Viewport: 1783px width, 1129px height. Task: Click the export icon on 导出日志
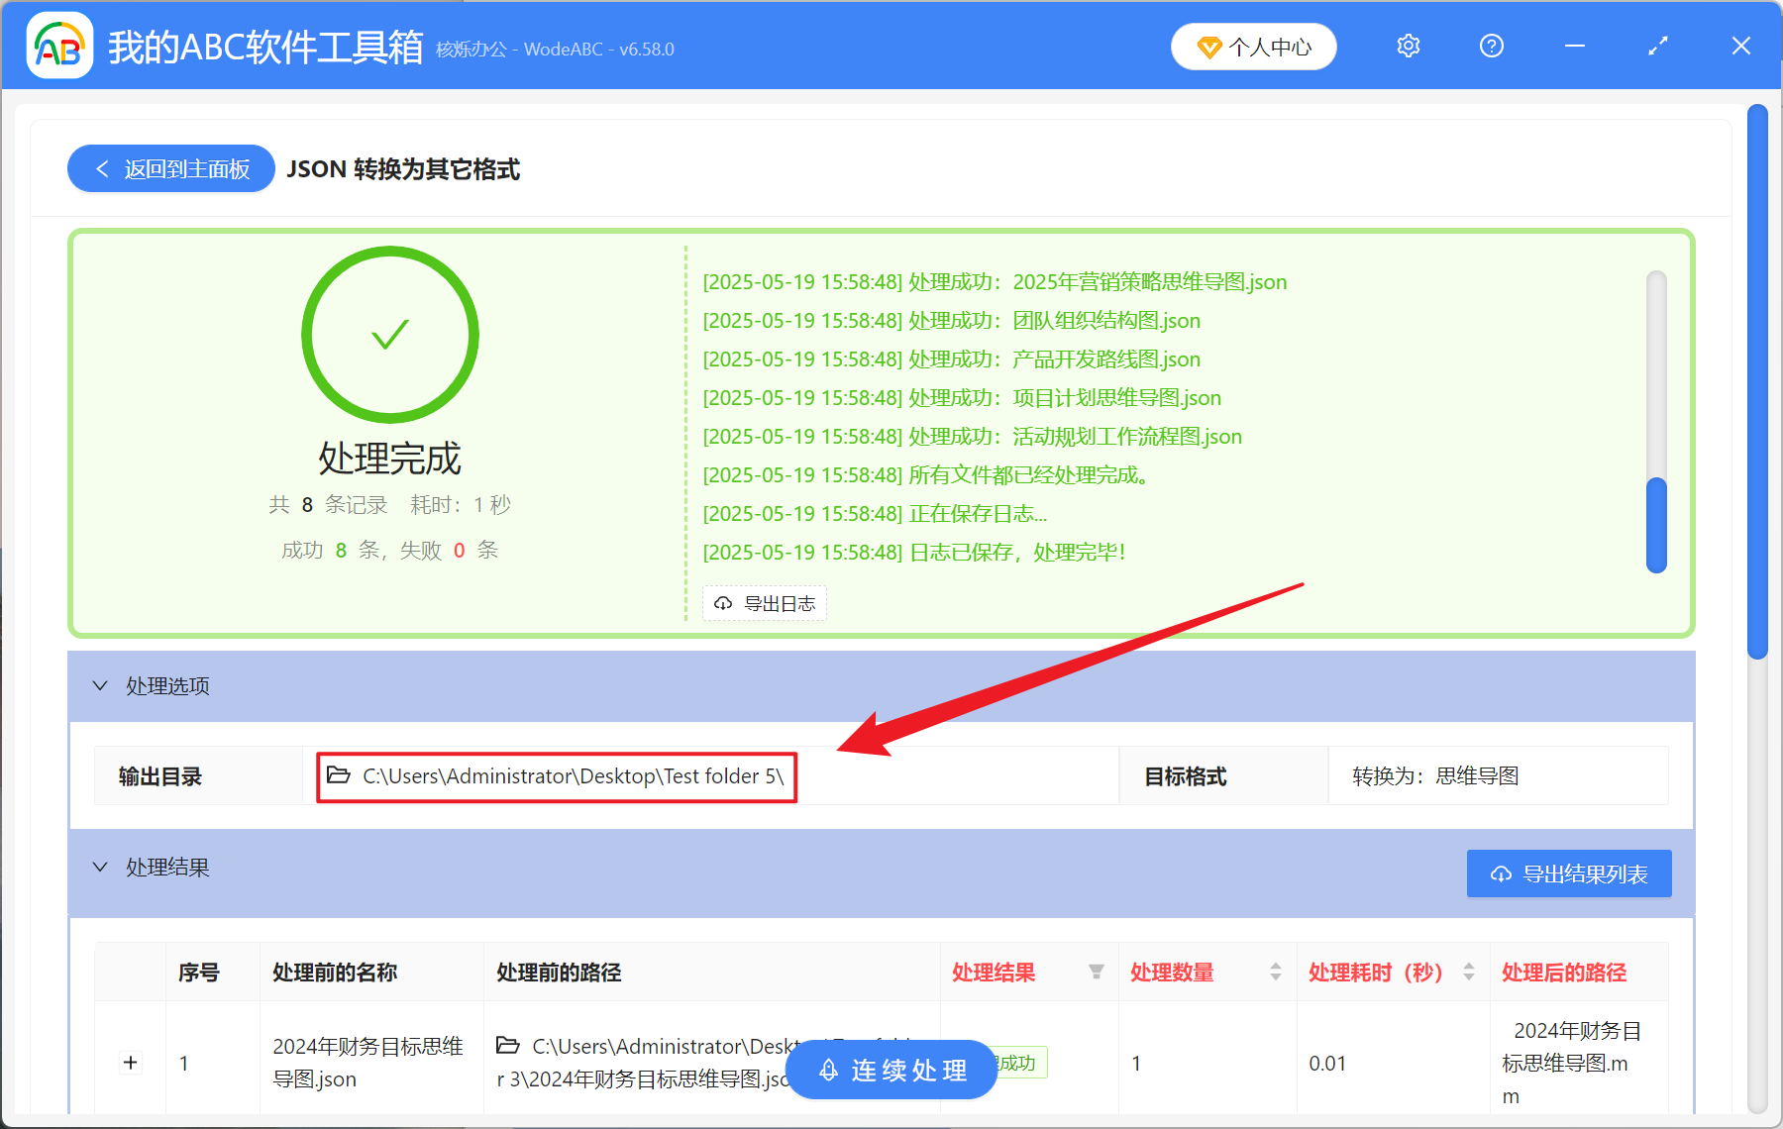[721, 603]
